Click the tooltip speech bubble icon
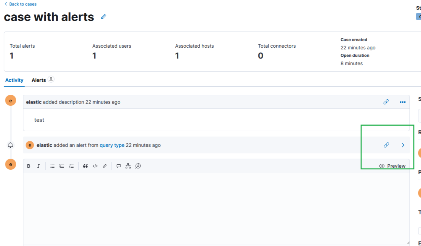This screenshot has height=246, width=421. tap(119, 166)
